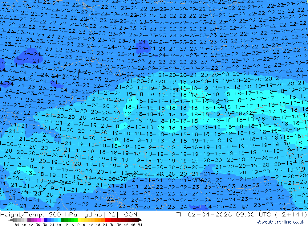Pick the light pink legend swatch
Image resolution: width=308 pixels, height=226 pixels.
tap(42, 220)
